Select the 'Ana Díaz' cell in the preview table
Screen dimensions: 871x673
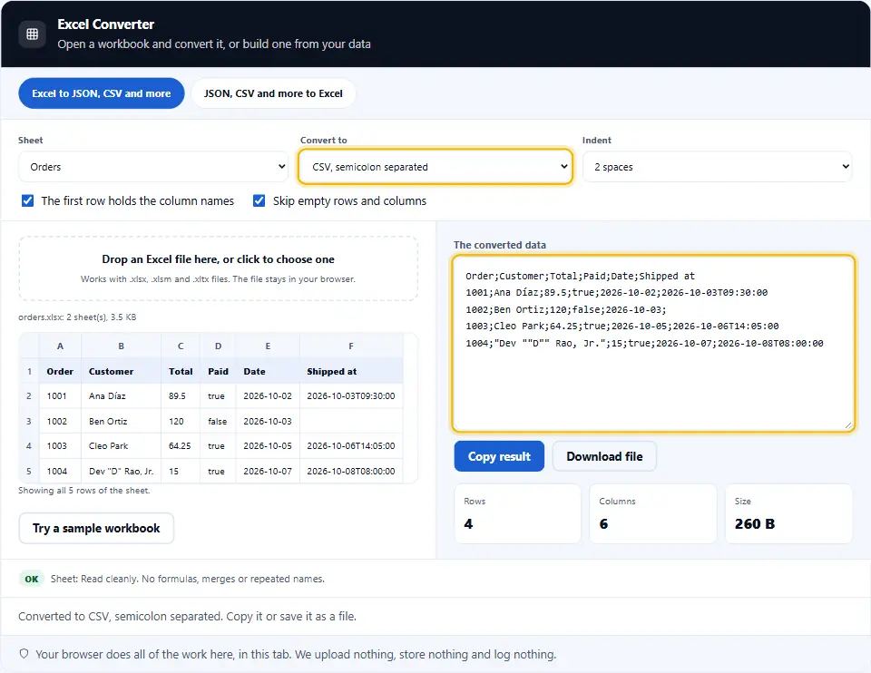click(x=121, y=396)
